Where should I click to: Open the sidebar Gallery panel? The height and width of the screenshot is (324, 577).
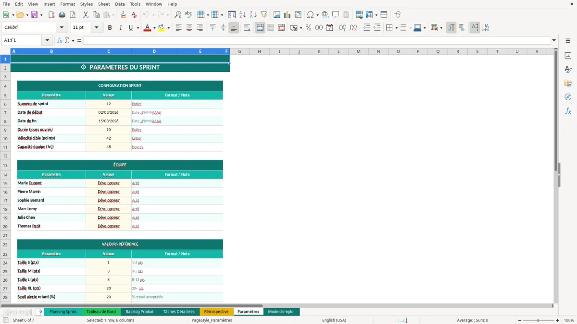tap(568, 83)
